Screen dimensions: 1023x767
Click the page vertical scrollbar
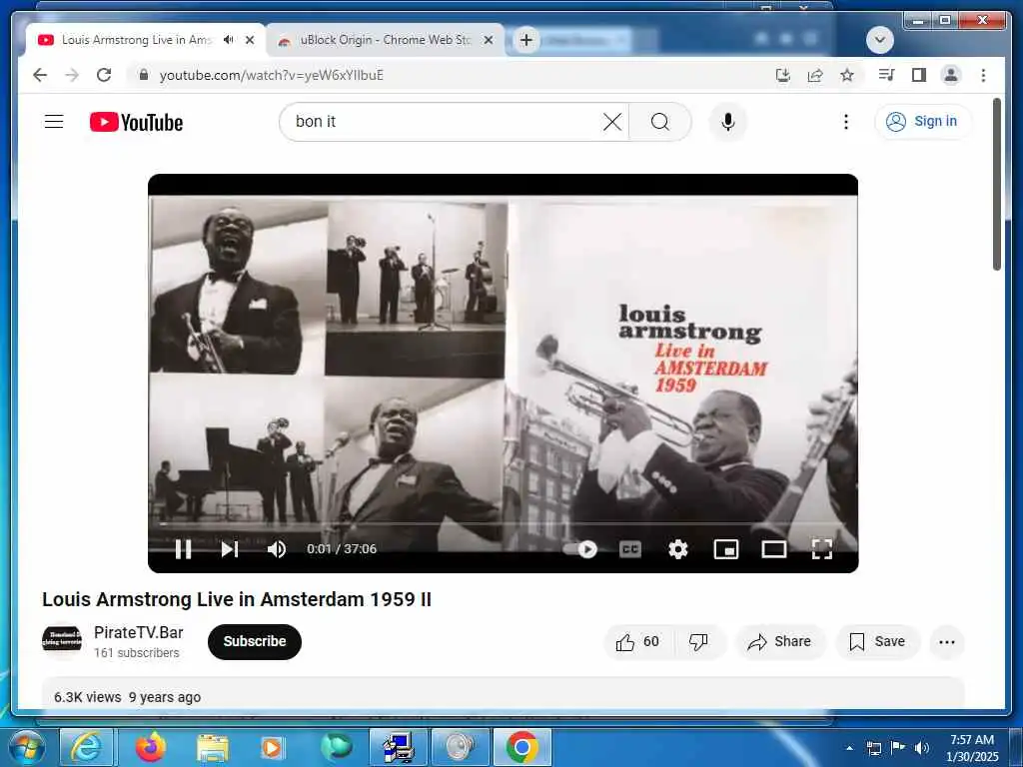(x=996, y=184)
